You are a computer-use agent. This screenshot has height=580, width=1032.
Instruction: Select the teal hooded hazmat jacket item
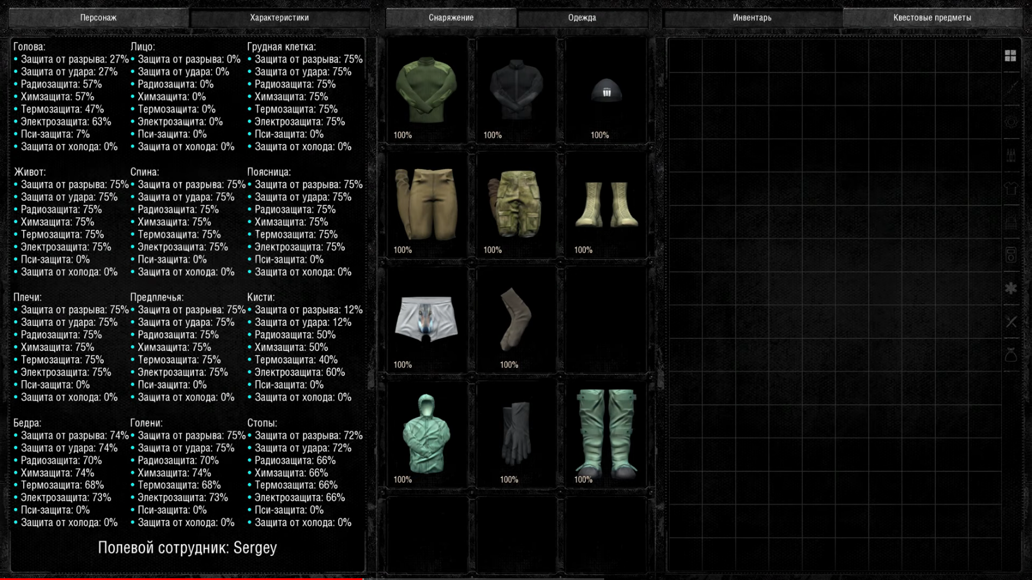tap(426, 434)
